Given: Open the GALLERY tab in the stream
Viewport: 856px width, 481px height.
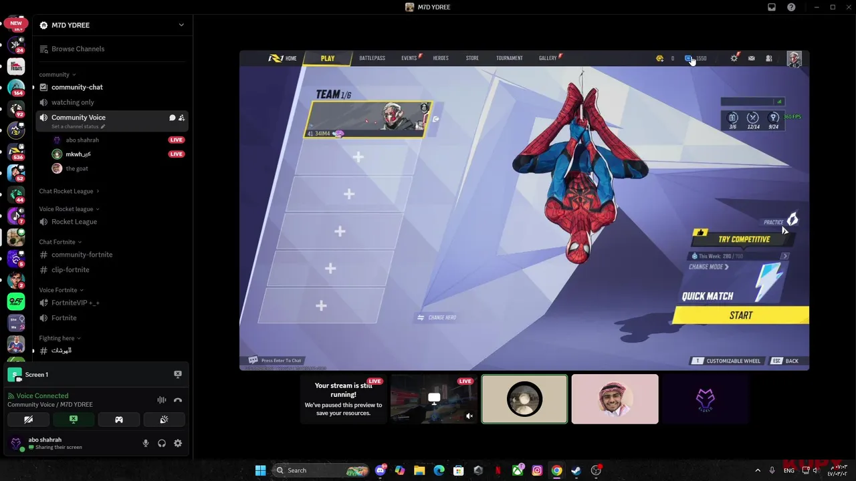Looking at the screenshot, I should 548,58.
